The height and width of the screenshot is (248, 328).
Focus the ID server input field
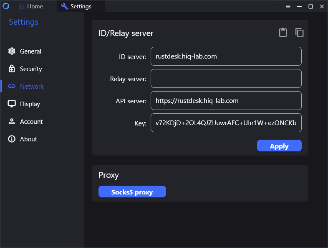226,56
